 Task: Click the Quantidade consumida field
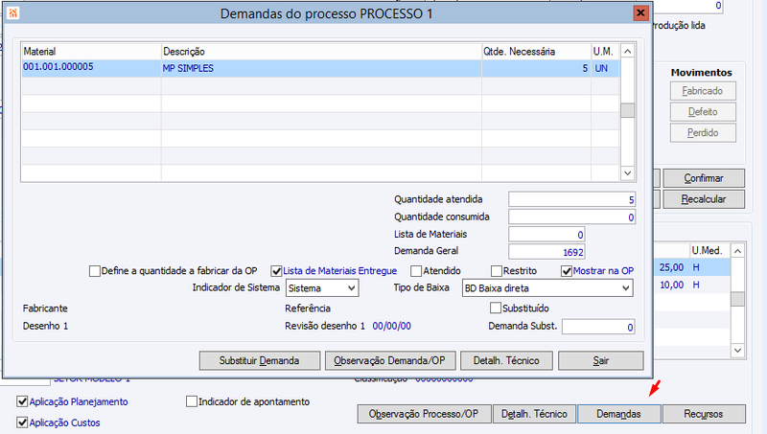(571, 217)
